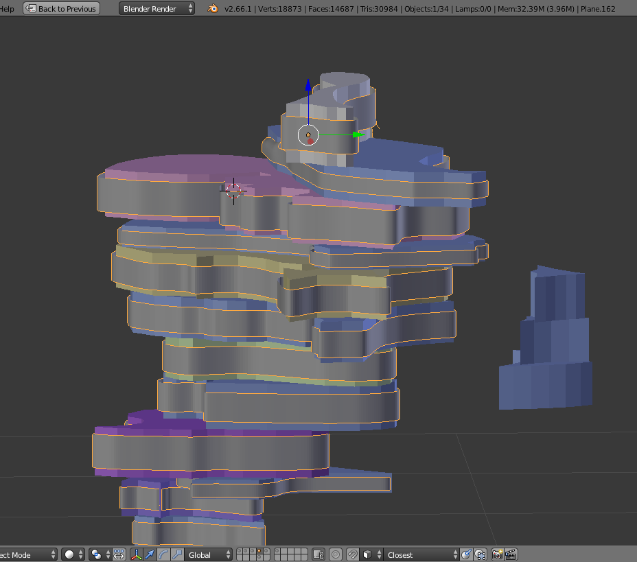This screenshot has width=637, height=562.
Task: Toggle manipulate object centers only
Action: (119, 554)
